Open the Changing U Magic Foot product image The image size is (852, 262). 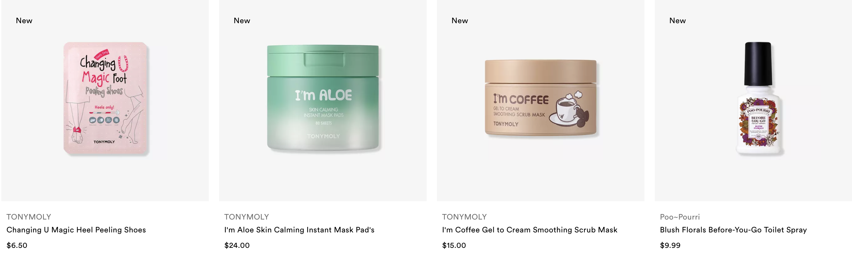[105, 98]
